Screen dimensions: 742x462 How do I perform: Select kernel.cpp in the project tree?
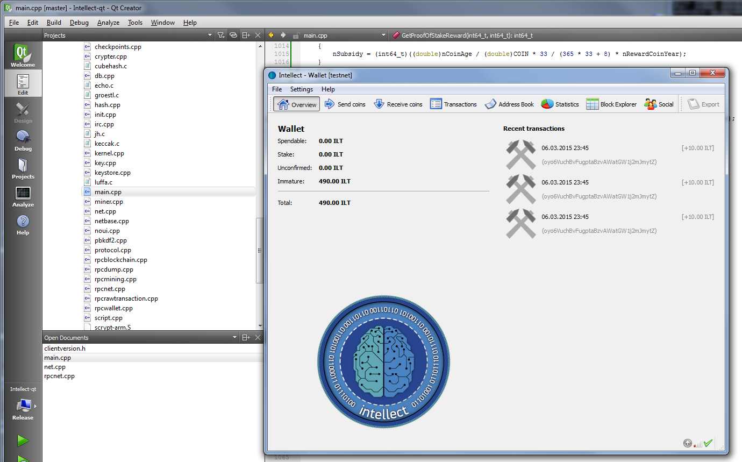coord(109,153)
